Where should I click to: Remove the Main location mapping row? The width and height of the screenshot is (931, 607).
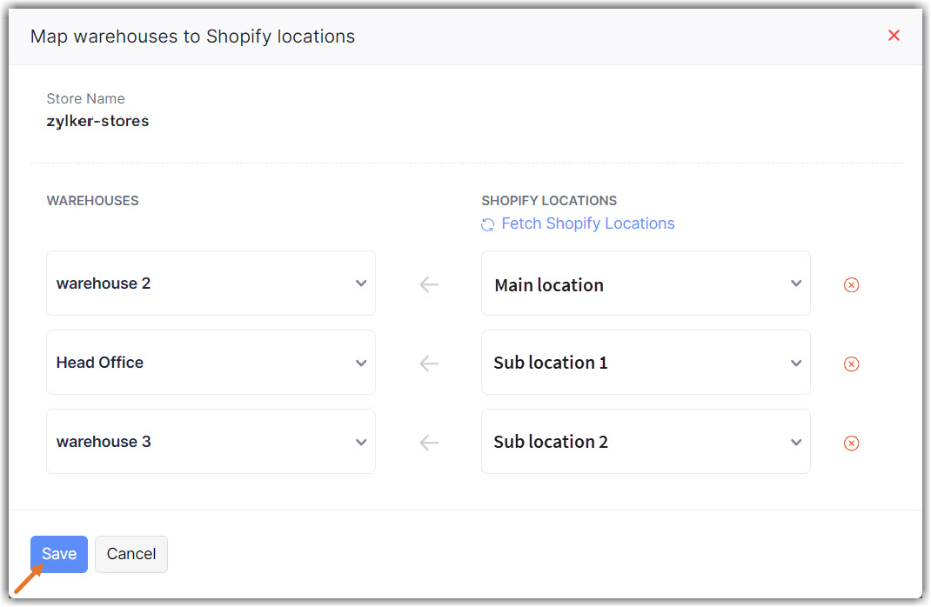coord(851,284)
